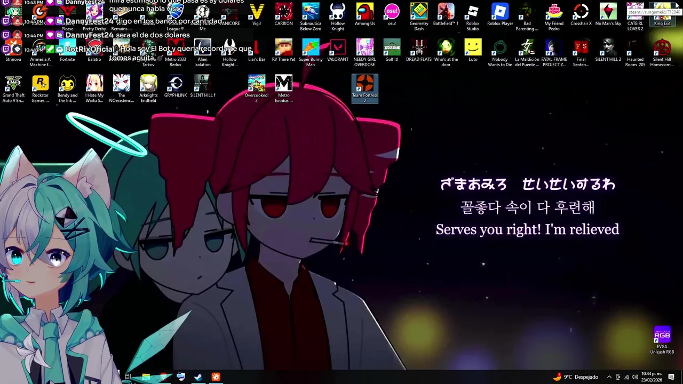Screen dimensions: 683x384
Task: Select the Super Bunny Man icon
Action: pyautogui.click(x=311, y=53)
